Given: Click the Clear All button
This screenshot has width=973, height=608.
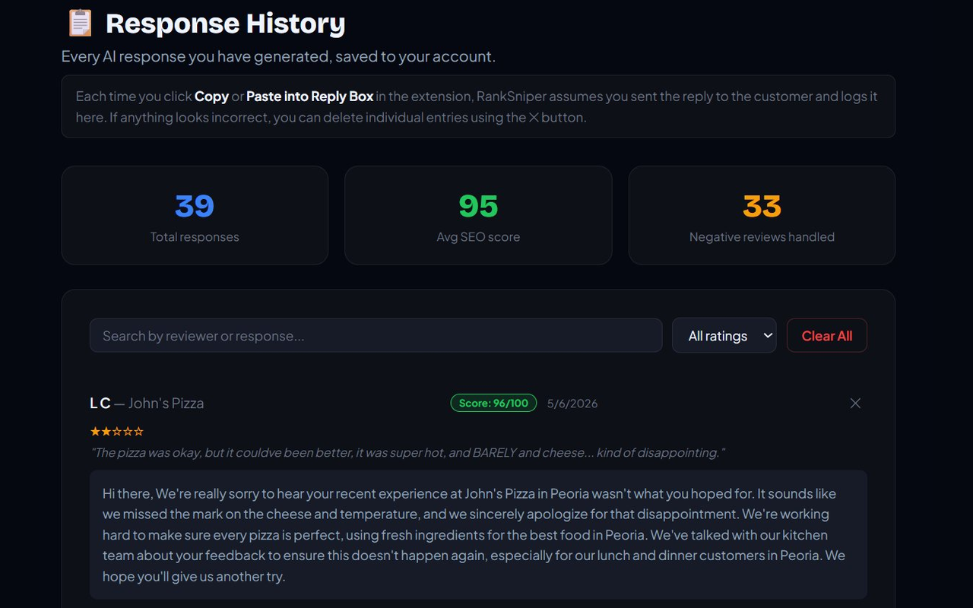Looking at the screenshot, I should (827, 335).
